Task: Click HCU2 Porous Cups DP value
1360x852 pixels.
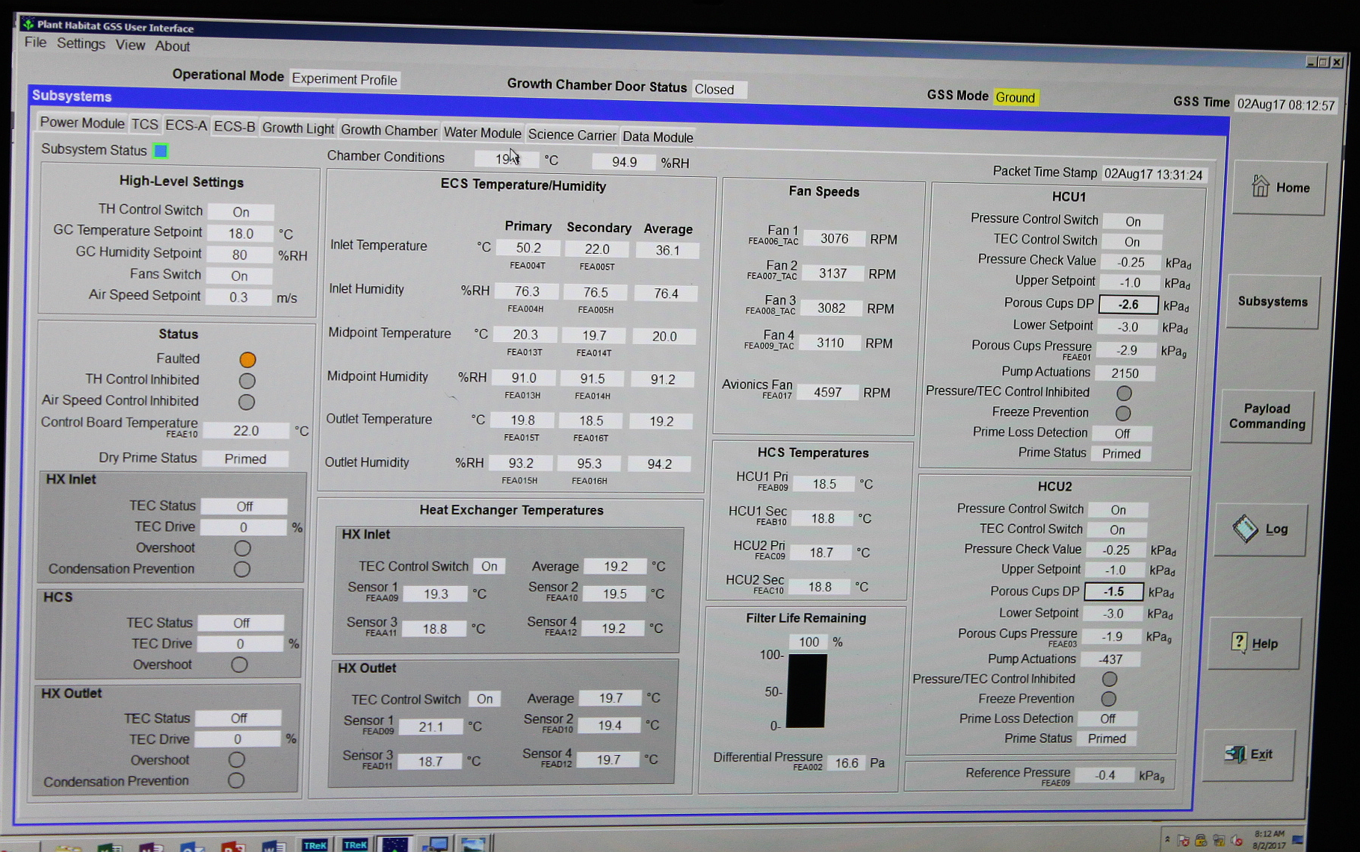Action: (x=1113, y=591)
